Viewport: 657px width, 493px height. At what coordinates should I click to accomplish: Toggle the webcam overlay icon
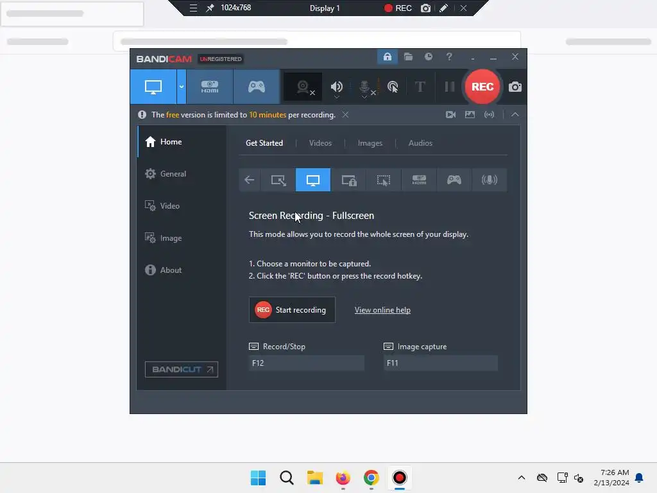pyautogui.click(x=303, y=87)
